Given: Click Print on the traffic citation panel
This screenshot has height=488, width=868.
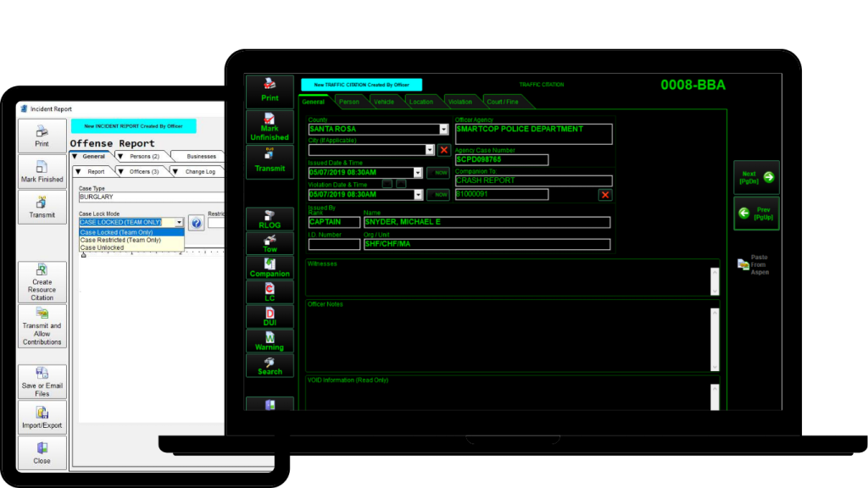Looking at the screenshot, I should pyautogui.click(x=270, y=90).
